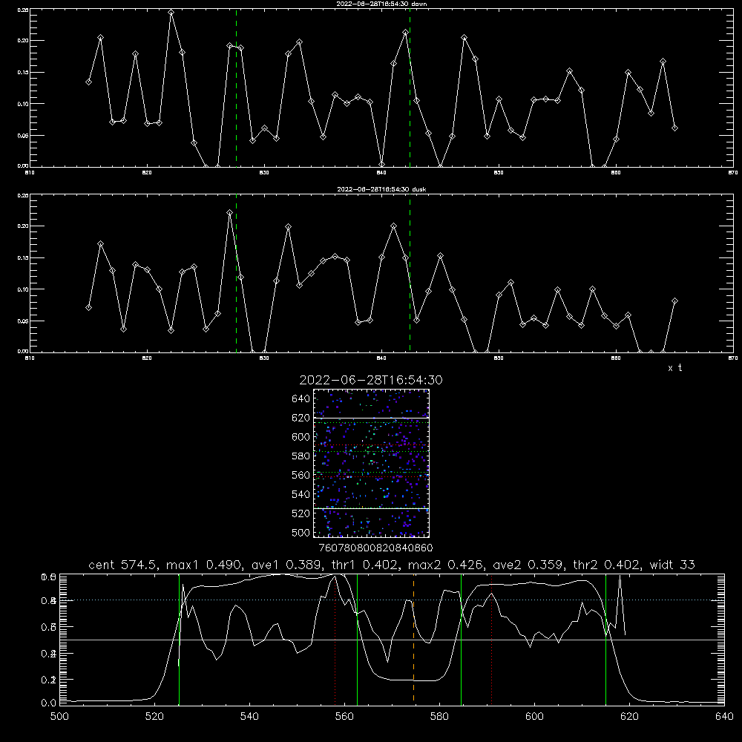Click the 640 label on heatmap y-axis

(x=301, y=398)
